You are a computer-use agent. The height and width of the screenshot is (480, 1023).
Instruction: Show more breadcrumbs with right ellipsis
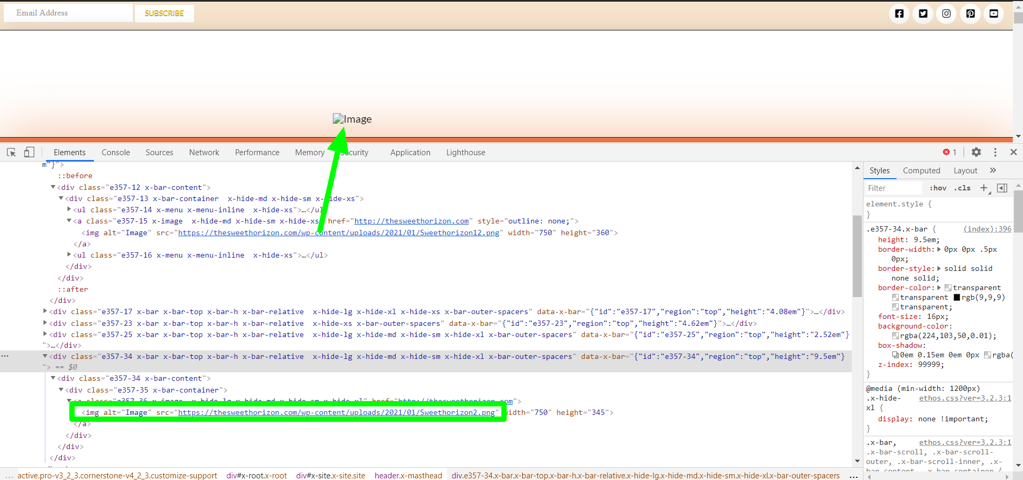tap(853, 476)
